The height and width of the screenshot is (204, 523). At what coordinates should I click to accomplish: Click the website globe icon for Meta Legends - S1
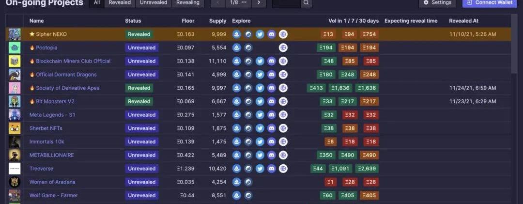[x=283, y=115]
